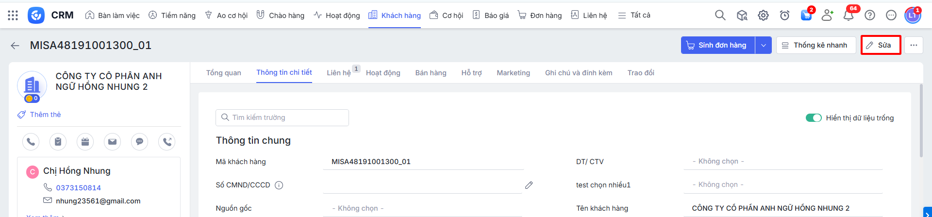Click the phone call icon under the company name
Image resolution: width=932 pixels, height=217 pixels.
coord(31,142)
